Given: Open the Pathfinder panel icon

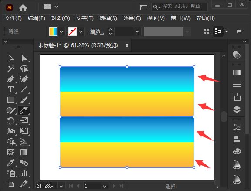Looking at the screenshot, I should (237, 97).
